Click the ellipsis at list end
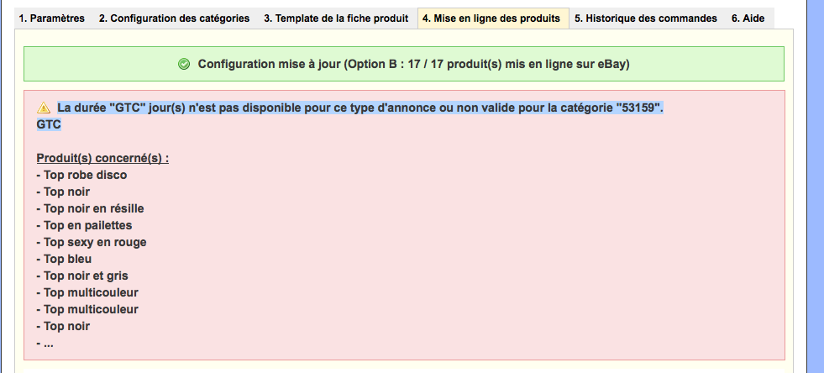 [x=45, y=343]
